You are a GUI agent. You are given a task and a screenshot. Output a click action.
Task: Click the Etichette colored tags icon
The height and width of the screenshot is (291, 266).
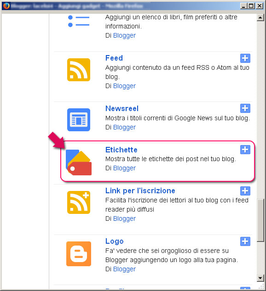tap(79, 162)
